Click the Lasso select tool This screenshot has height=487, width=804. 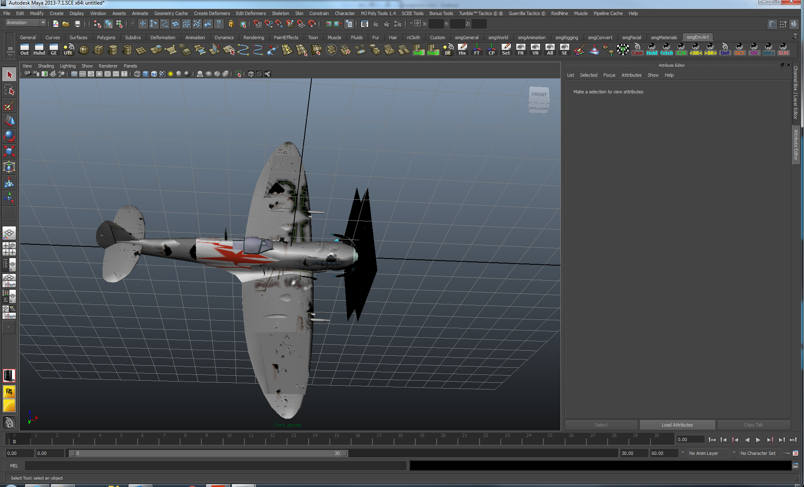tap(9, 90)
